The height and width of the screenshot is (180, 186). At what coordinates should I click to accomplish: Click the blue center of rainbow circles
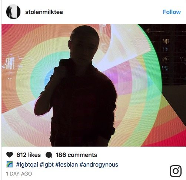[x=49, y=77]
